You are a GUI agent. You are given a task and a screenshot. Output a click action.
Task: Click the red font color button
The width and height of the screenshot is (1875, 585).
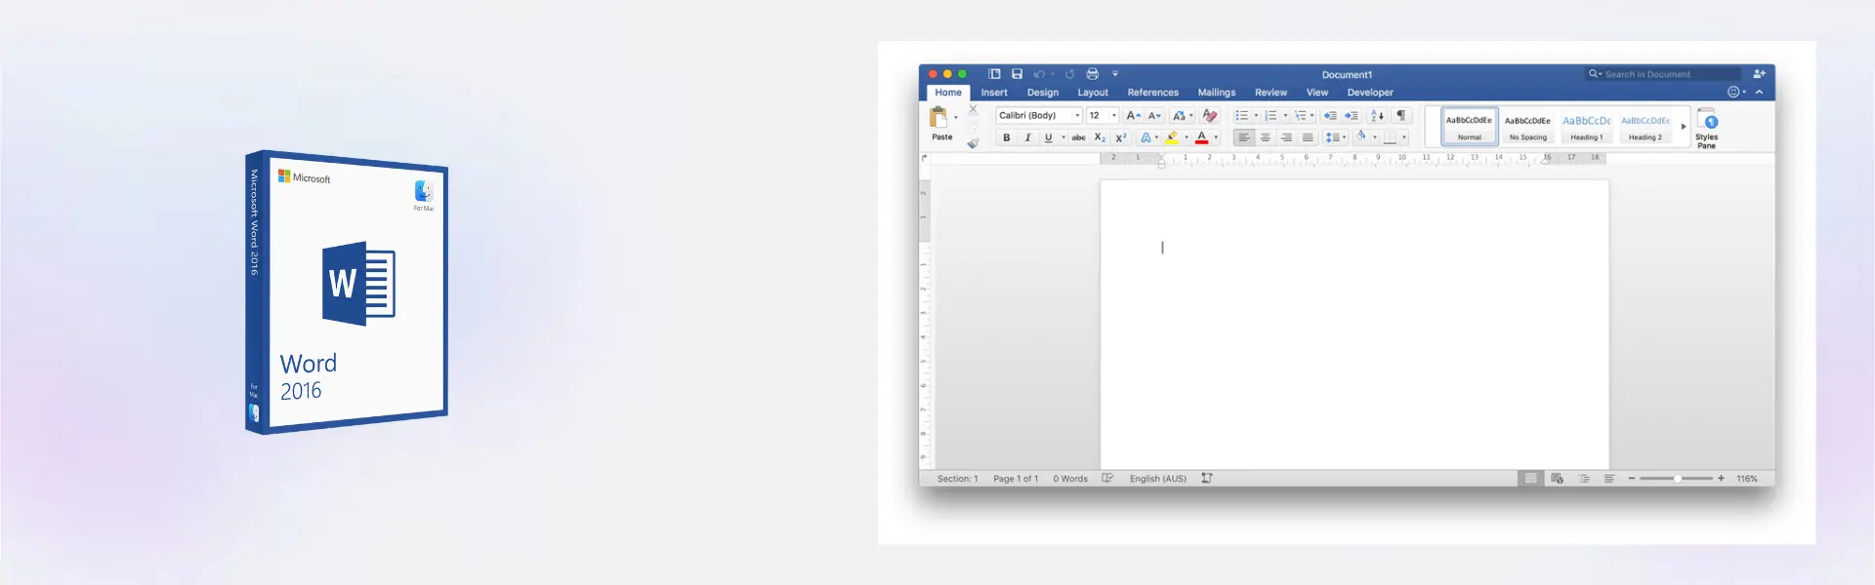pos(1202,137)
